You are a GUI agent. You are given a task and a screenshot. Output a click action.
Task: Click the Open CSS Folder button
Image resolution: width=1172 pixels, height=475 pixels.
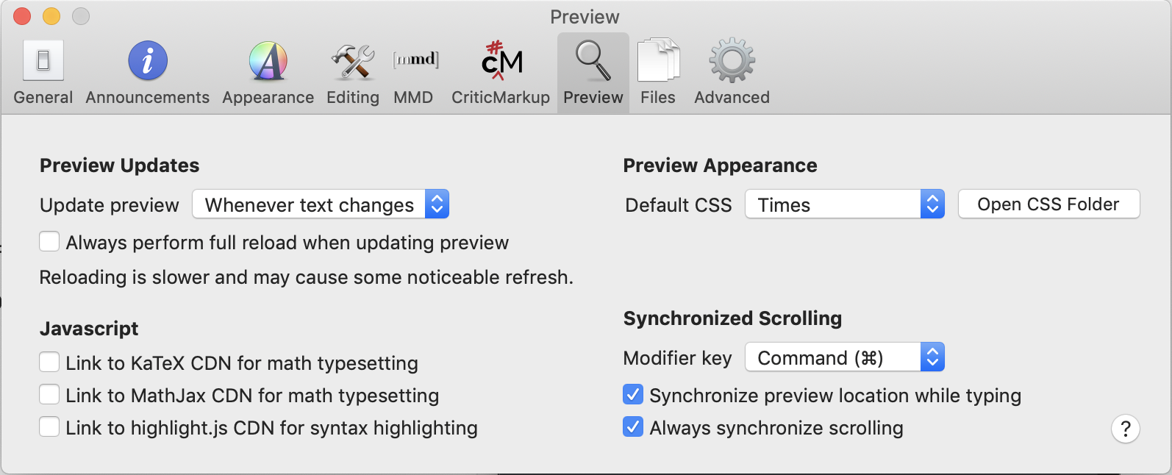point(1048,204)
